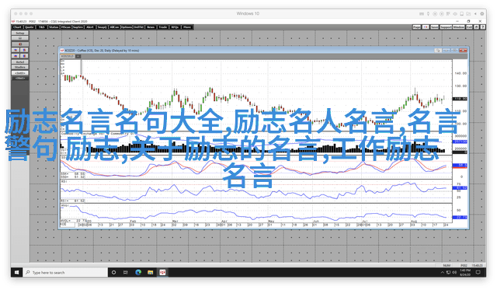Click the Studies button in sidebar

point(20,68)
